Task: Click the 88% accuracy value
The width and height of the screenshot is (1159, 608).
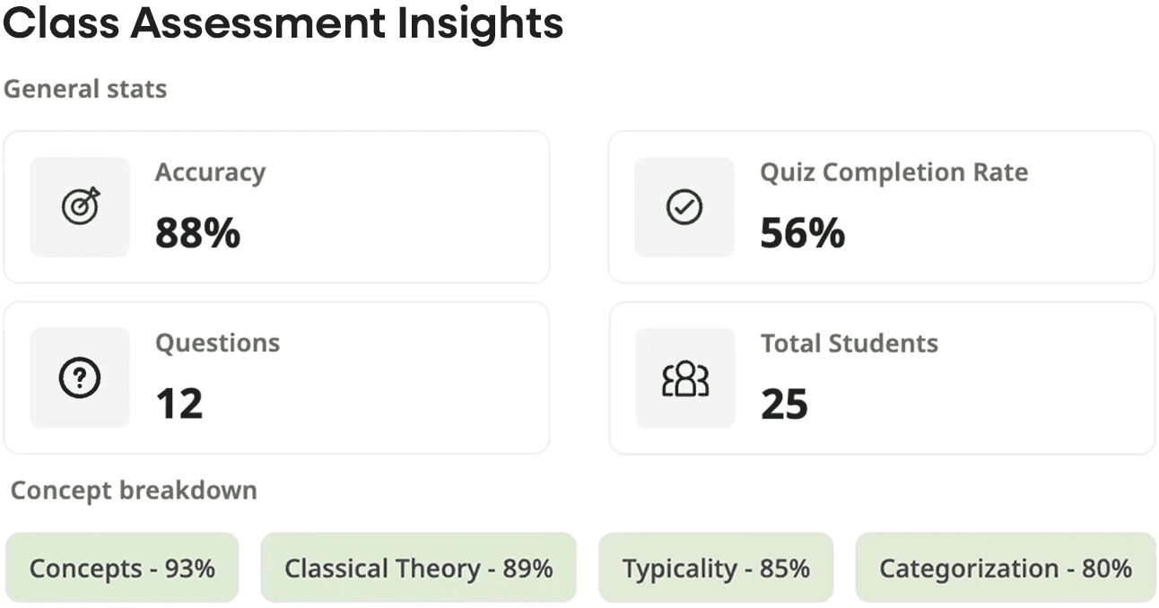Action: coord(197,233)
